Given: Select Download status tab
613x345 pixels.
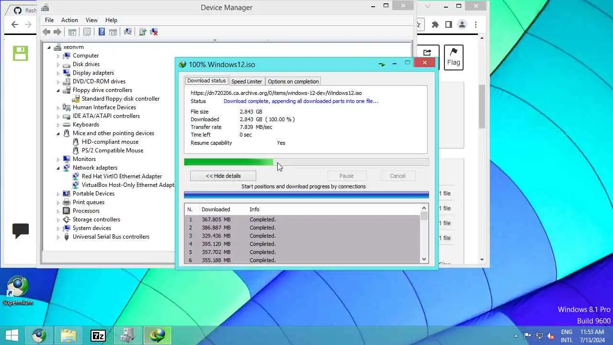Looking at the screenshot, I should click(x=206, y=81).
